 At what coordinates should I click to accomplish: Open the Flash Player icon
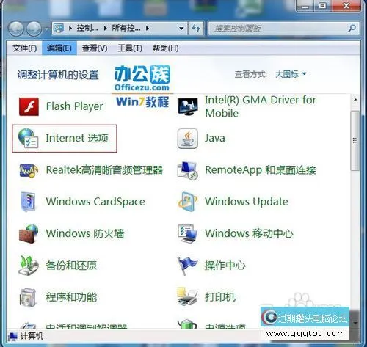click(29, 106)
